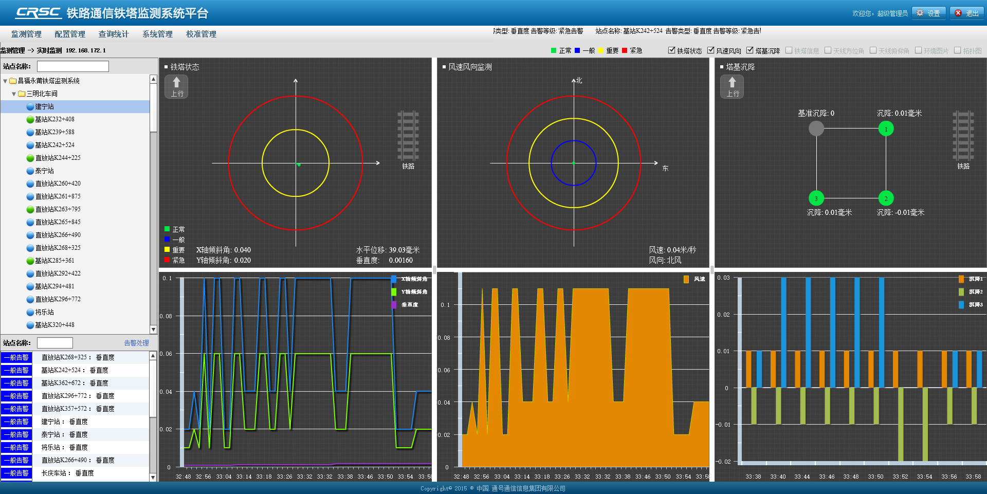Click the railway track icon in 铁塔状态 panel
Image resolution: width=987 pixels, height=494 pixels.
click(x=408, y=136)
